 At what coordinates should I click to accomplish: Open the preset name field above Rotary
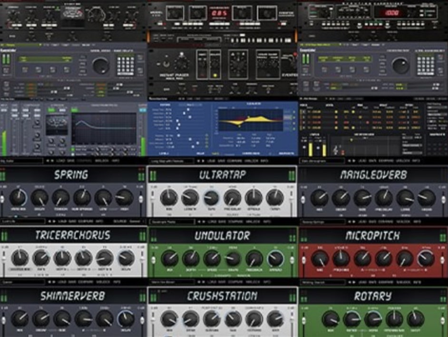pos(322,283)
